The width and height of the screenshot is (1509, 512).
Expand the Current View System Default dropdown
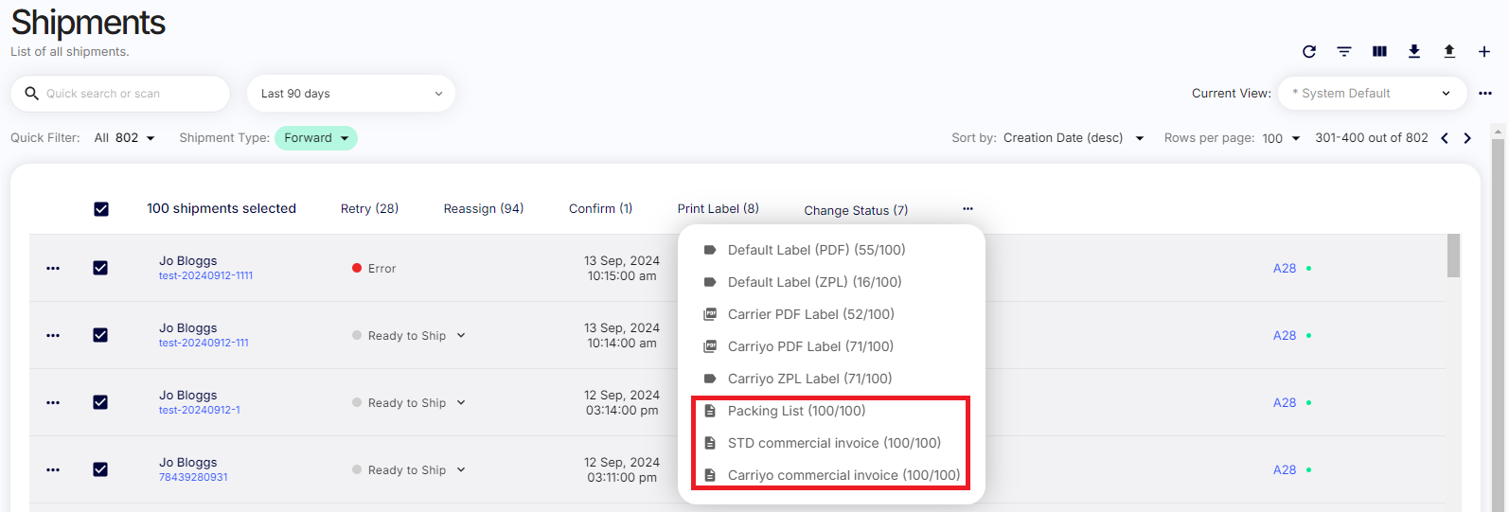[1372, 94]
